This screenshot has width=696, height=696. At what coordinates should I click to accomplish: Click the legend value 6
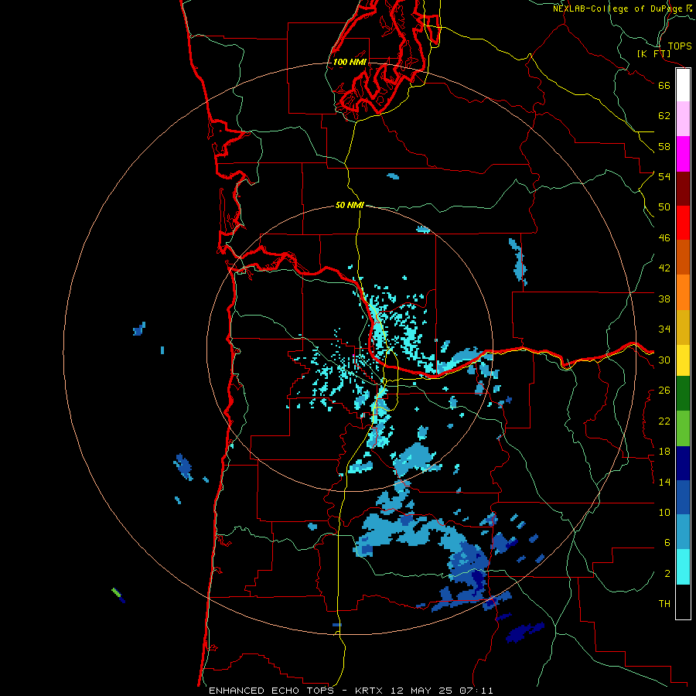667,542
